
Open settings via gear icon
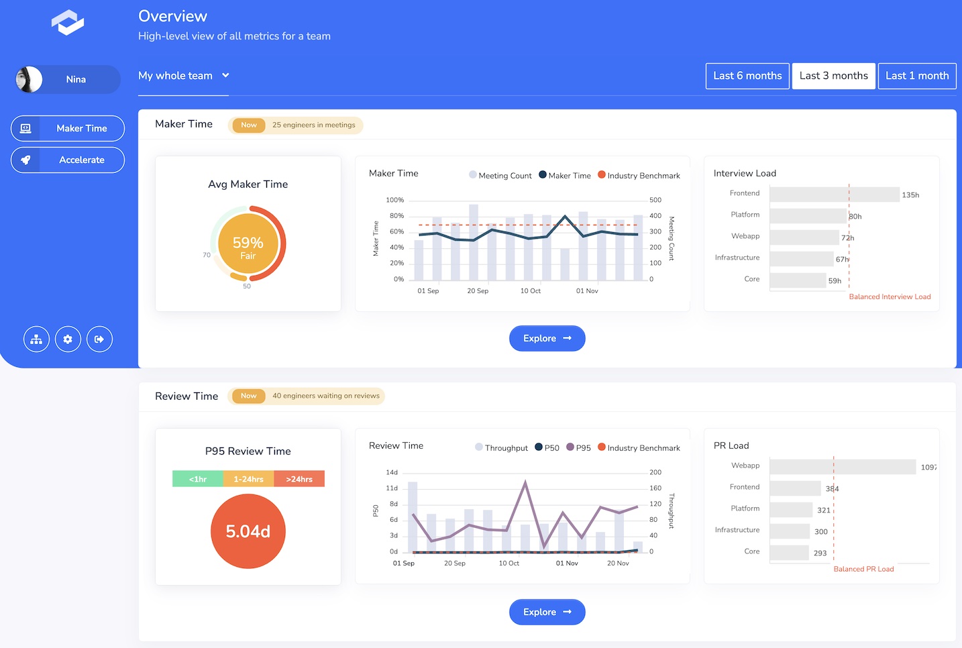click(x=68, y=339)
